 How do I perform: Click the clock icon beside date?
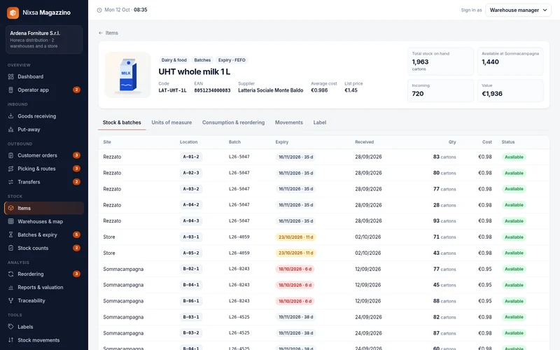[x=99, y=10]
